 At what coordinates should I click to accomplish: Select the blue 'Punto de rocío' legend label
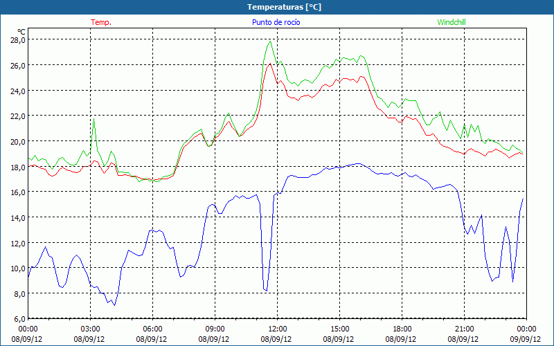click(276, 22)
